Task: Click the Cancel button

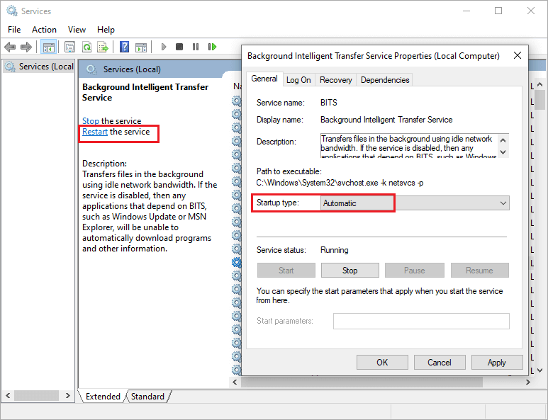Action: 440,363
